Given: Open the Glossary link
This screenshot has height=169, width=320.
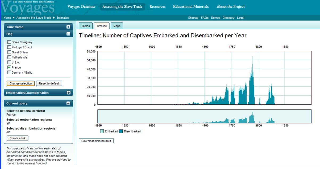Looking at the screenshot, I should 228,18.
